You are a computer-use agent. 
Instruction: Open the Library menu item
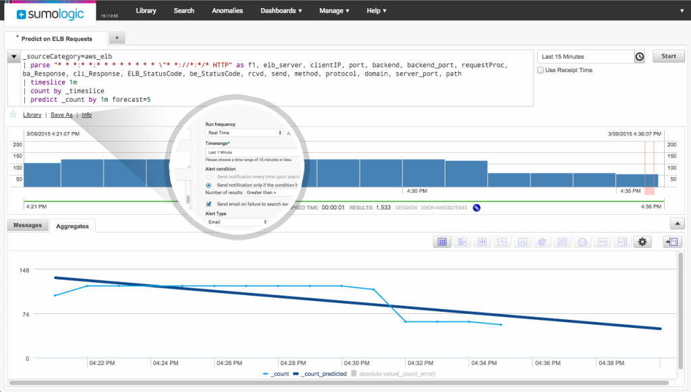coord(146,11)
